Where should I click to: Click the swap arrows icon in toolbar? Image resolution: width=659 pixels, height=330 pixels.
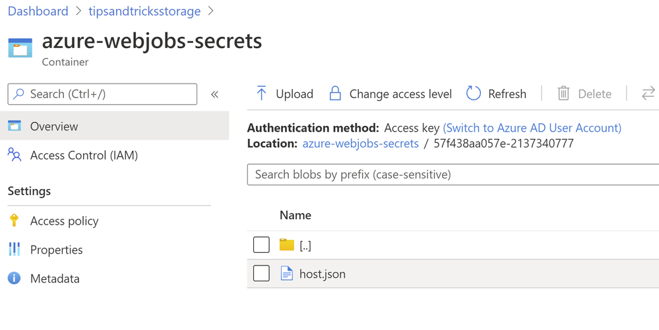[x=648, y=94]
